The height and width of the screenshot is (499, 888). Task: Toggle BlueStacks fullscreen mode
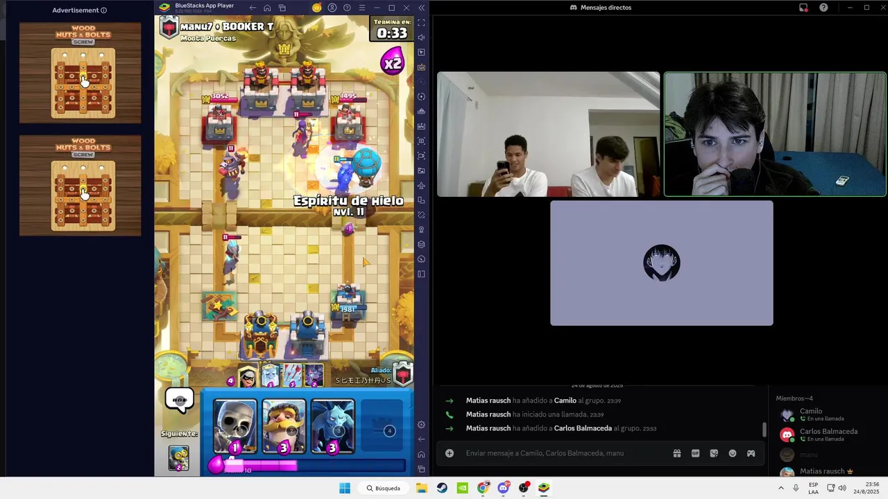[421, 23]
